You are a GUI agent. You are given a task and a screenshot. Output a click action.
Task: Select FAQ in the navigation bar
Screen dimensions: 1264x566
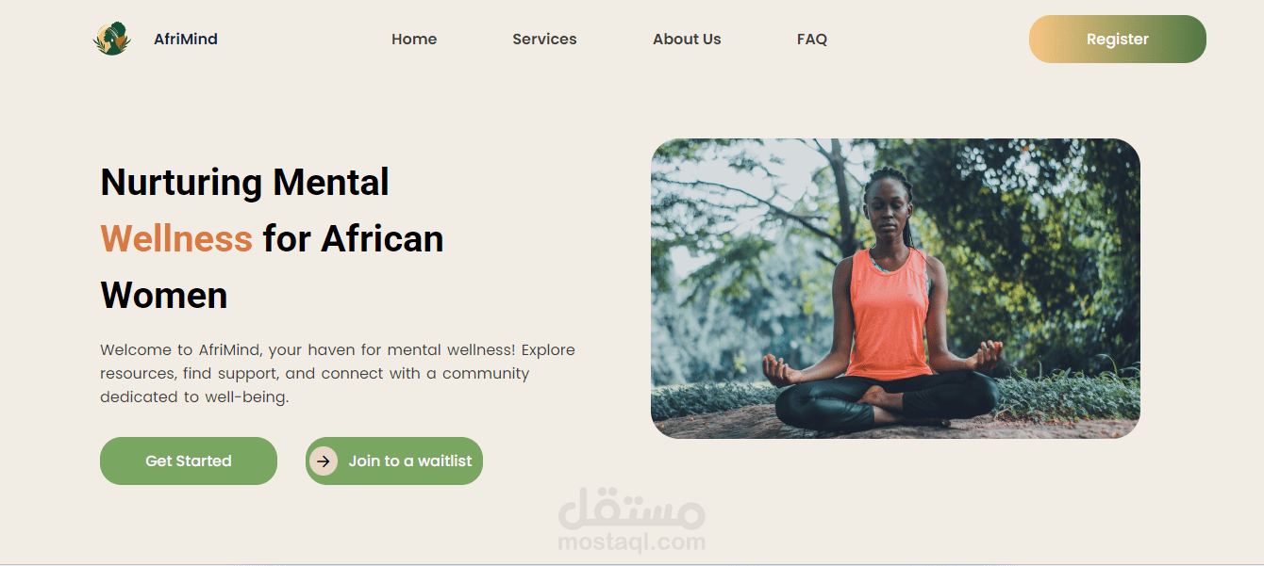(812, 40)
